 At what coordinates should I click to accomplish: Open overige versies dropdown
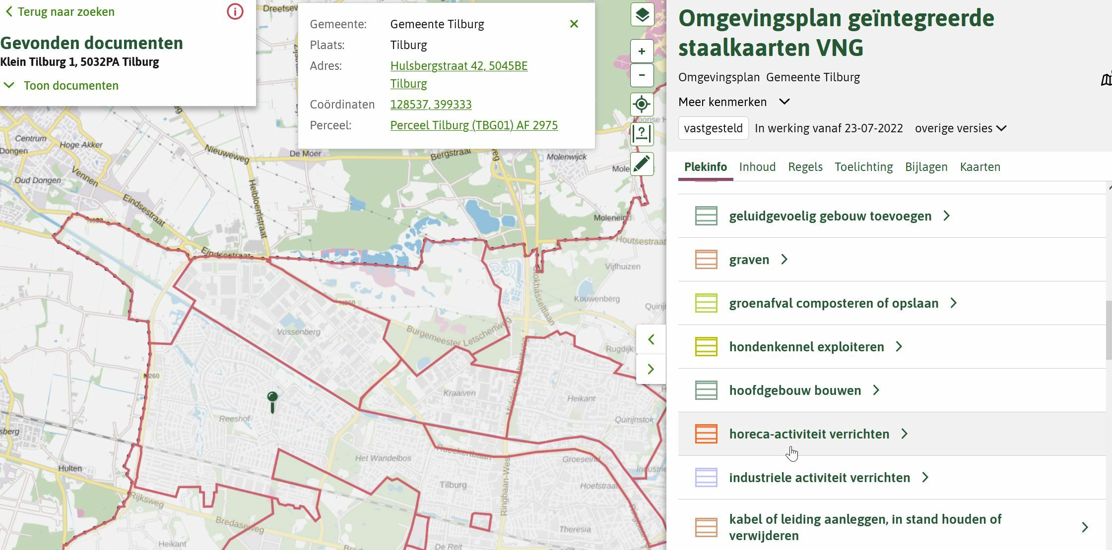coord(961,128)
